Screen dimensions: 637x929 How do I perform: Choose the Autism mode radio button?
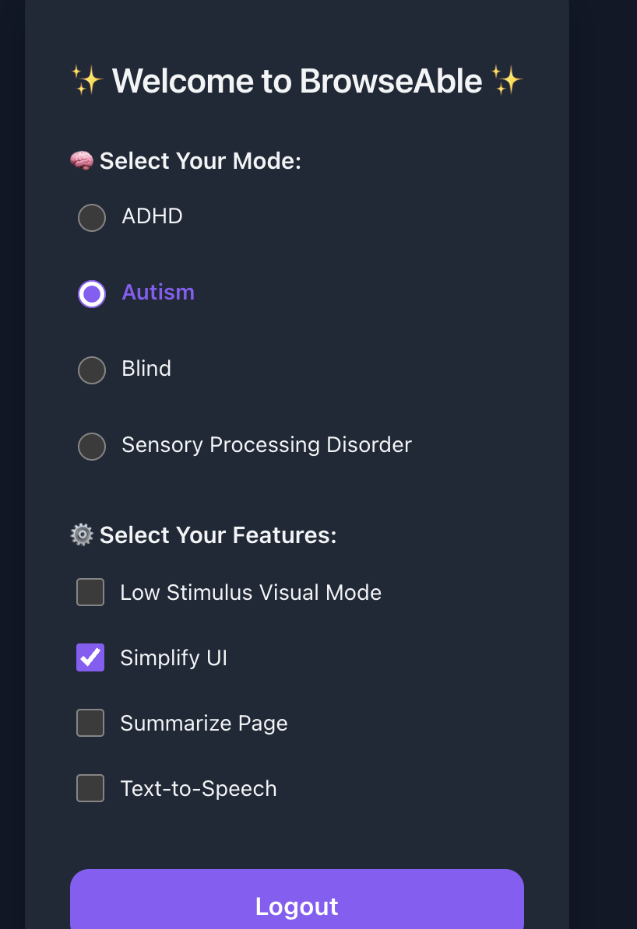[x=92, y=294]
